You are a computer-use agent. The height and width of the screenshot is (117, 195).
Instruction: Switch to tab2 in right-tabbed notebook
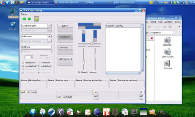pos(141,96)
